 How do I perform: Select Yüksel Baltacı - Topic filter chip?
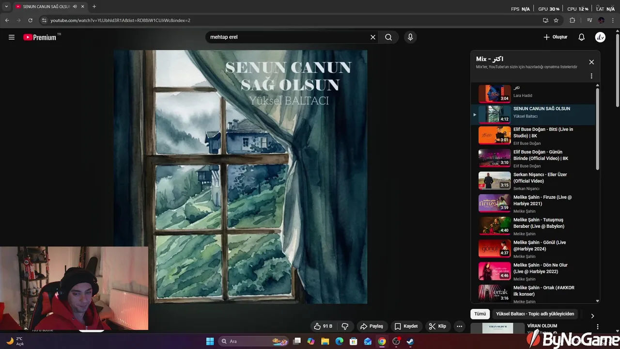point(535,314)
